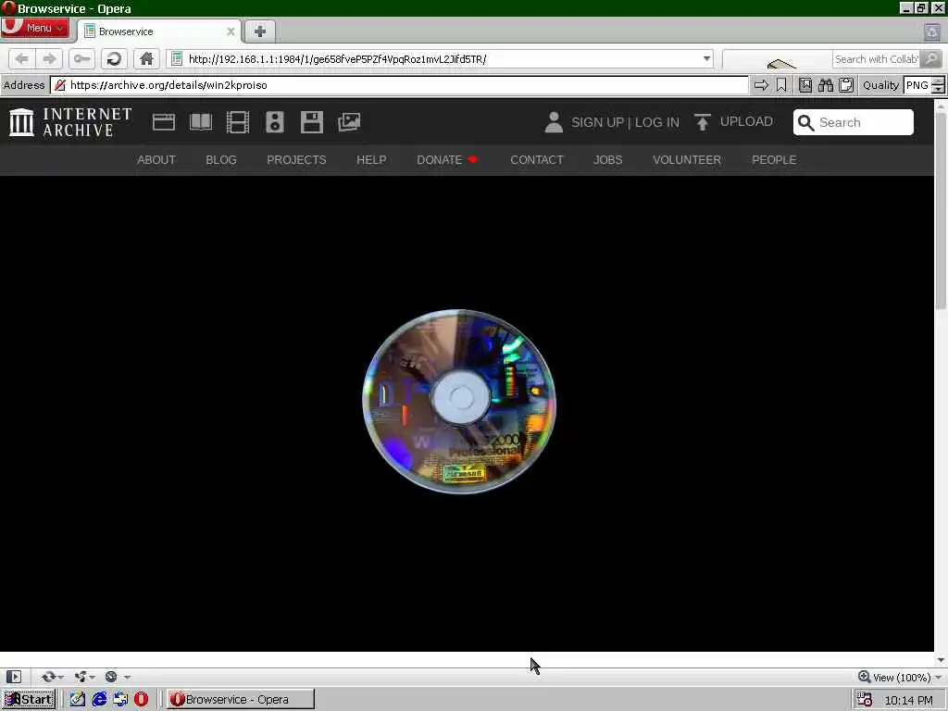This screenshot has height=711, width=948.
Task: Open the CONTACT menu item
Action: [x=537, y=160]
